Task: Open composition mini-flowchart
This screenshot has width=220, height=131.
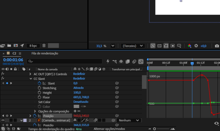Action: [114, 61]
